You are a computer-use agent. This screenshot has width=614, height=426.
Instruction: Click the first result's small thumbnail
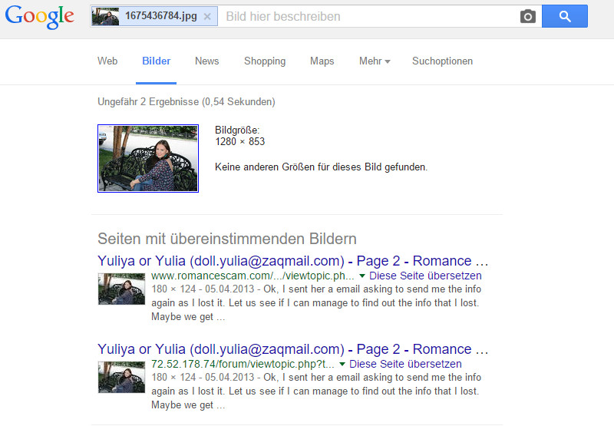pyautogui.click(x=121, y=289)
